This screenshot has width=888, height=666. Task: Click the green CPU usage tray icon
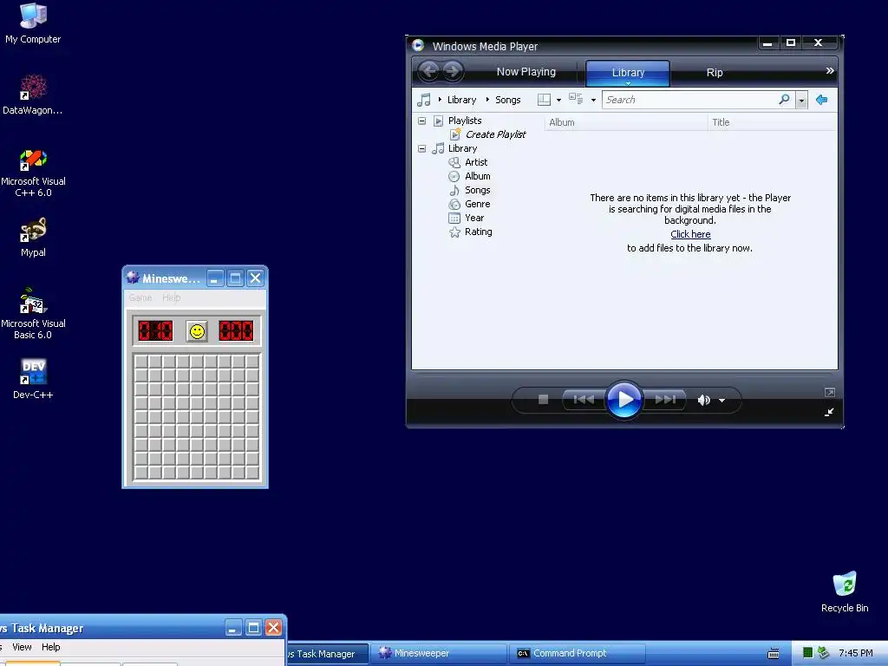(807, 653)
